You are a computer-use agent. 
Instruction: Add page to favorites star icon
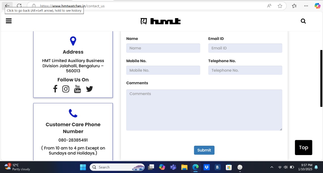coord(280,6)
